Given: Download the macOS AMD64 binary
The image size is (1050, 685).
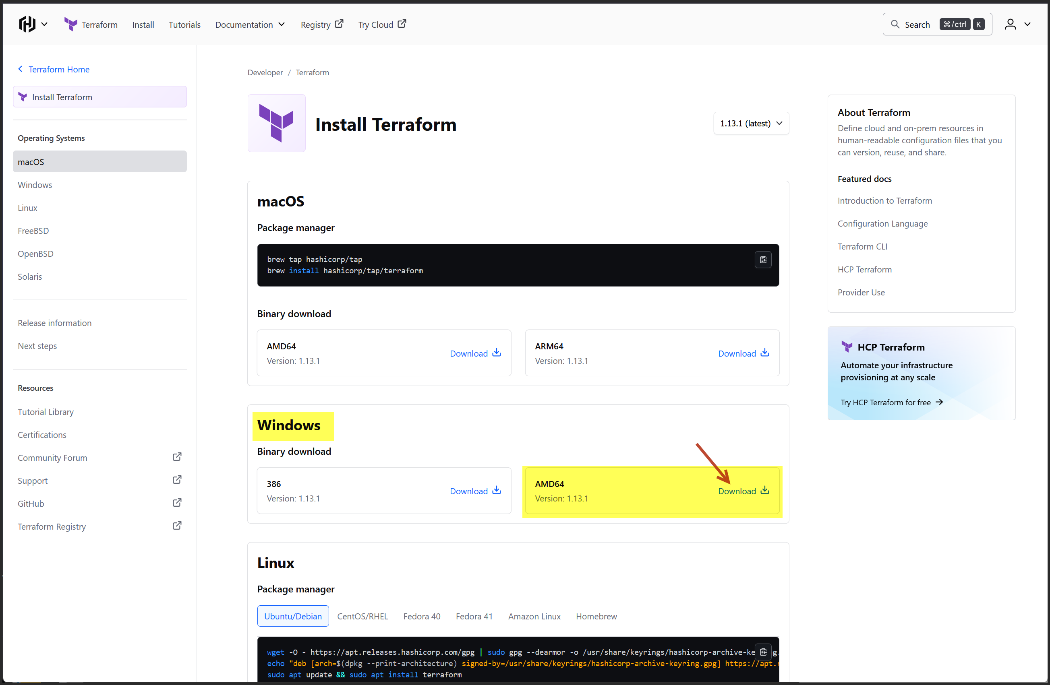Looking at the screenshot, I should [x=475, y=353].
